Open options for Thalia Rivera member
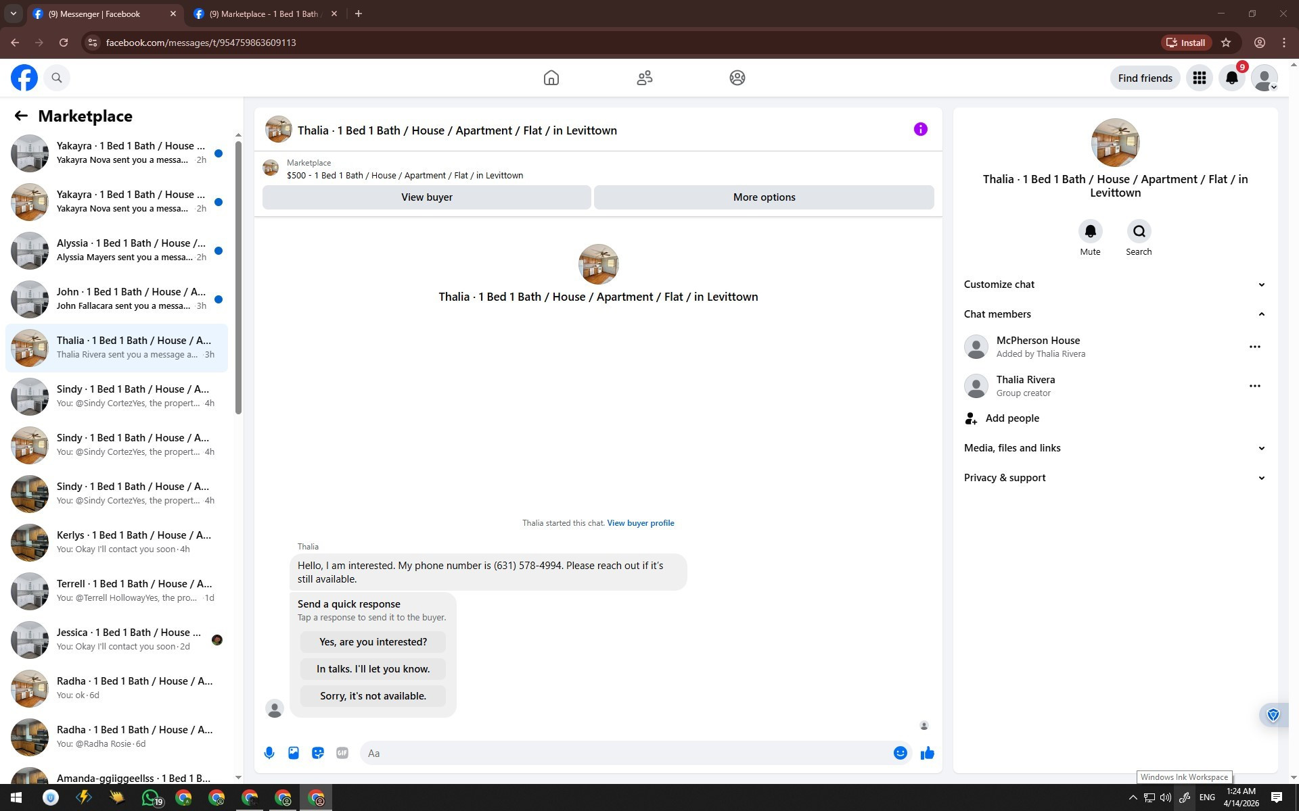Image resolution: width=1299 pixels, height=811 pixels. [1254, 386]
